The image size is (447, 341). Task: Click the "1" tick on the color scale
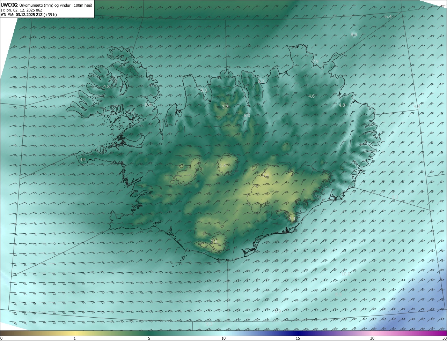[75, 338]
